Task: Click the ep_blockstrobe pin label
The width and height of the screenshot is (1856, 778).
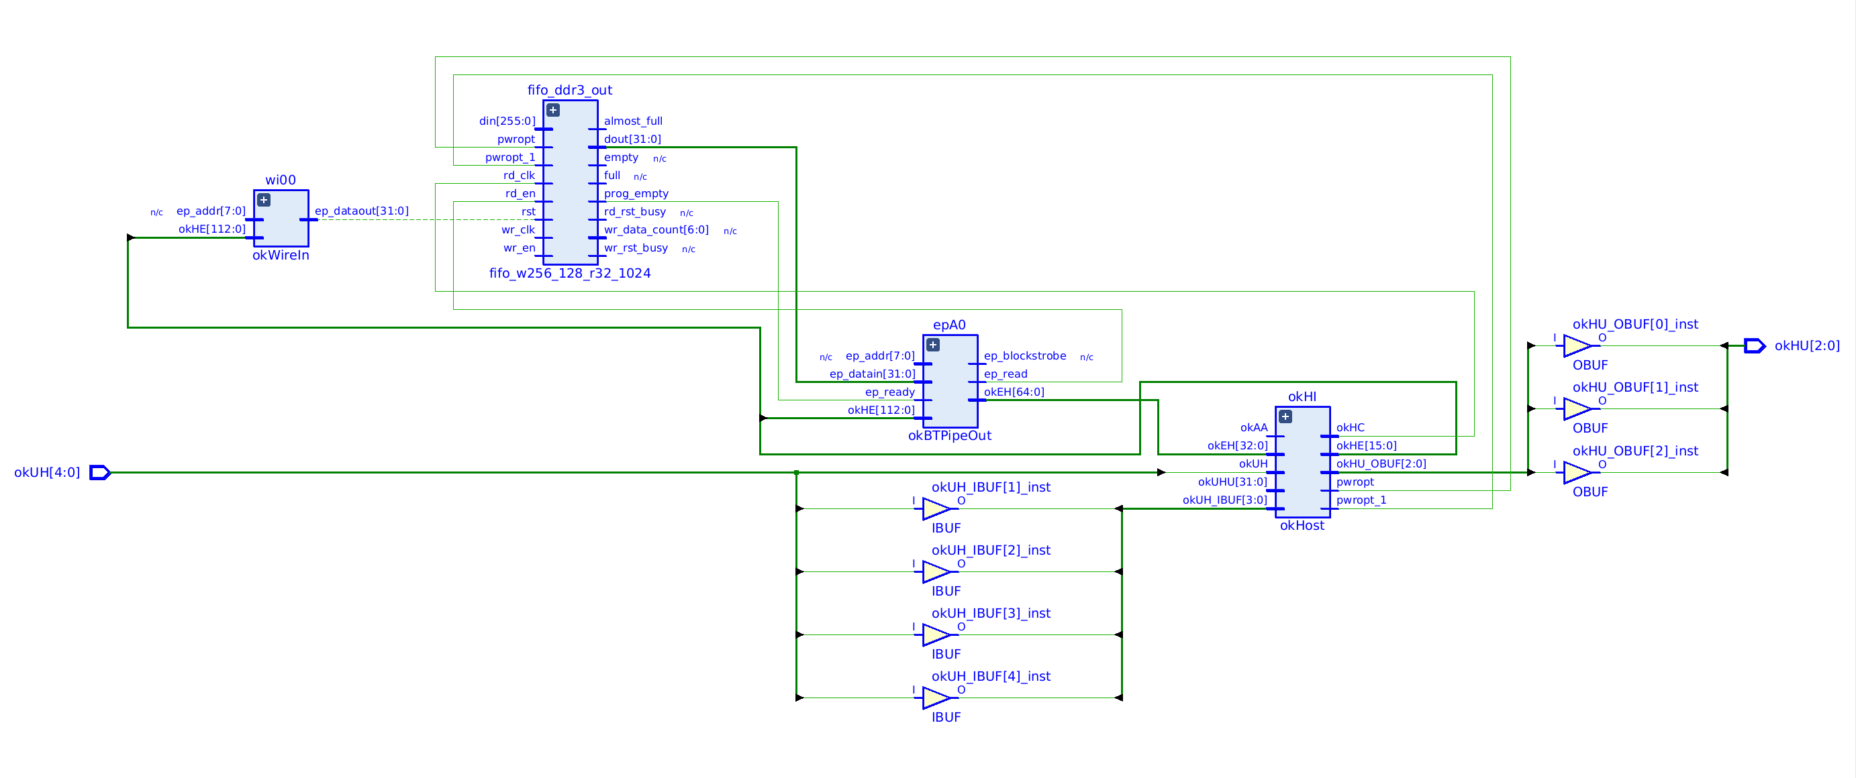Action: coord(1025,355)
